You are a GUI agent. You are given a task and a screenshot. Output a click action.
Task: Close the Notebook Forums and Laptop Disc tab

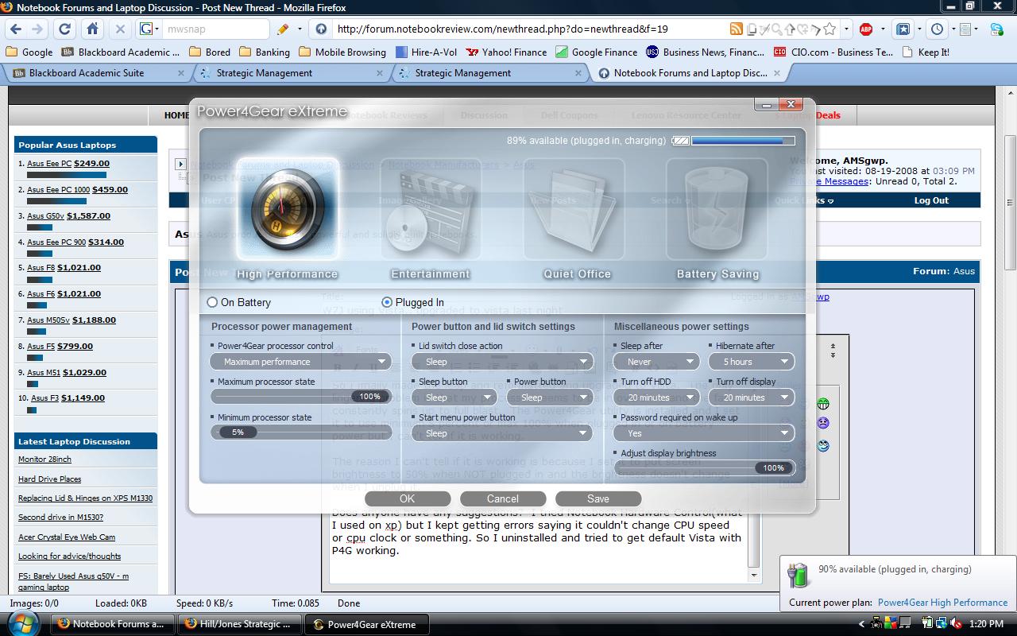coord(777,73)
